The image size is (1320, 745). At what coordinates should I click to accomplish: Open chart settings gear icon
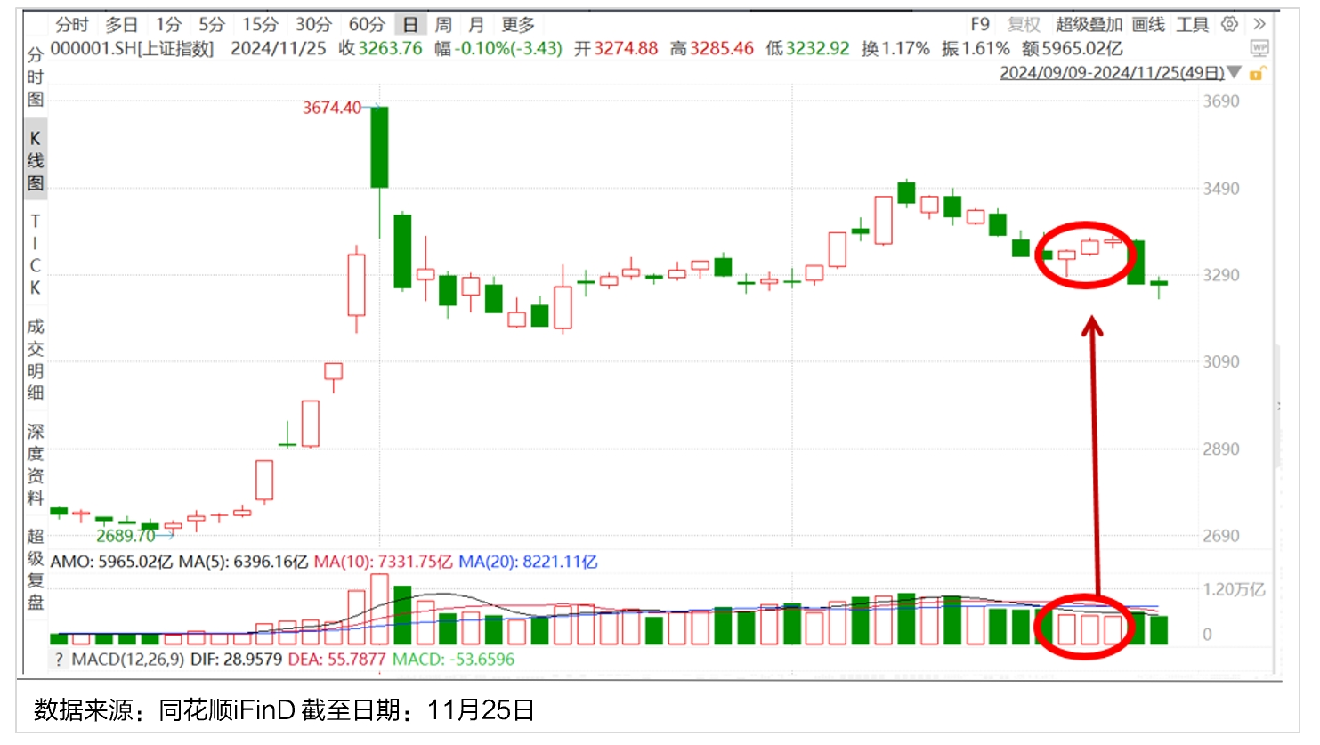1229,24
